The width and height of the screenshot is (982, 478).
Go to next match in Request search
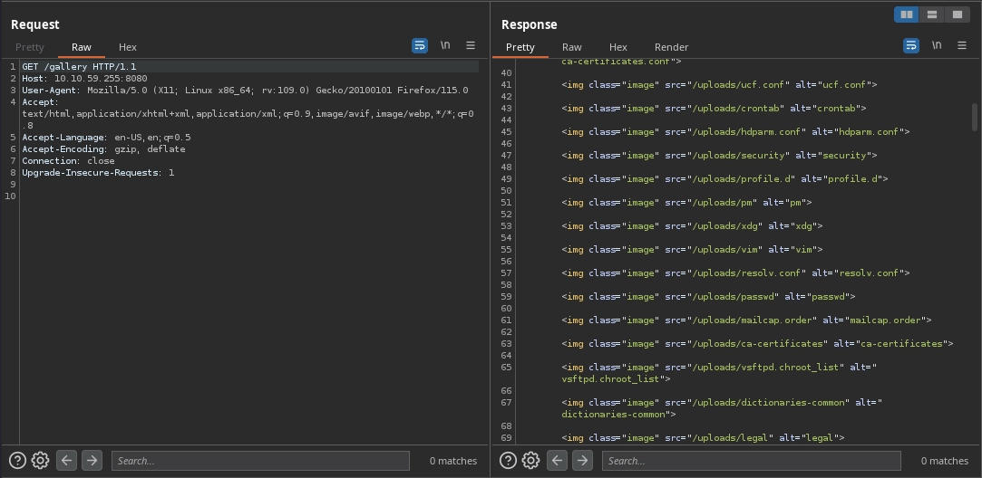[92, 461]
